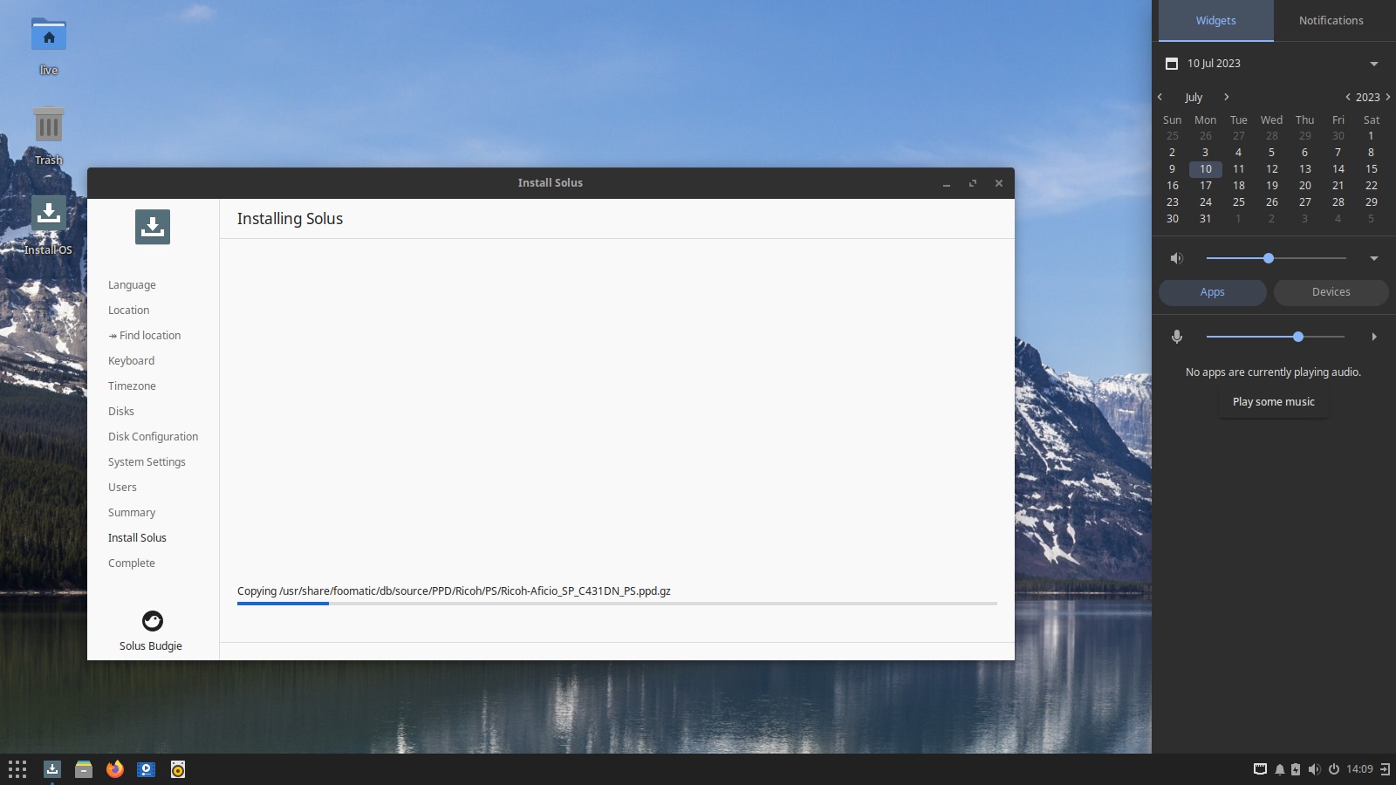Select the Timezone step in installer
Image resolution: width=1396 pixels, height=785 pixels.
coord(132,386)
